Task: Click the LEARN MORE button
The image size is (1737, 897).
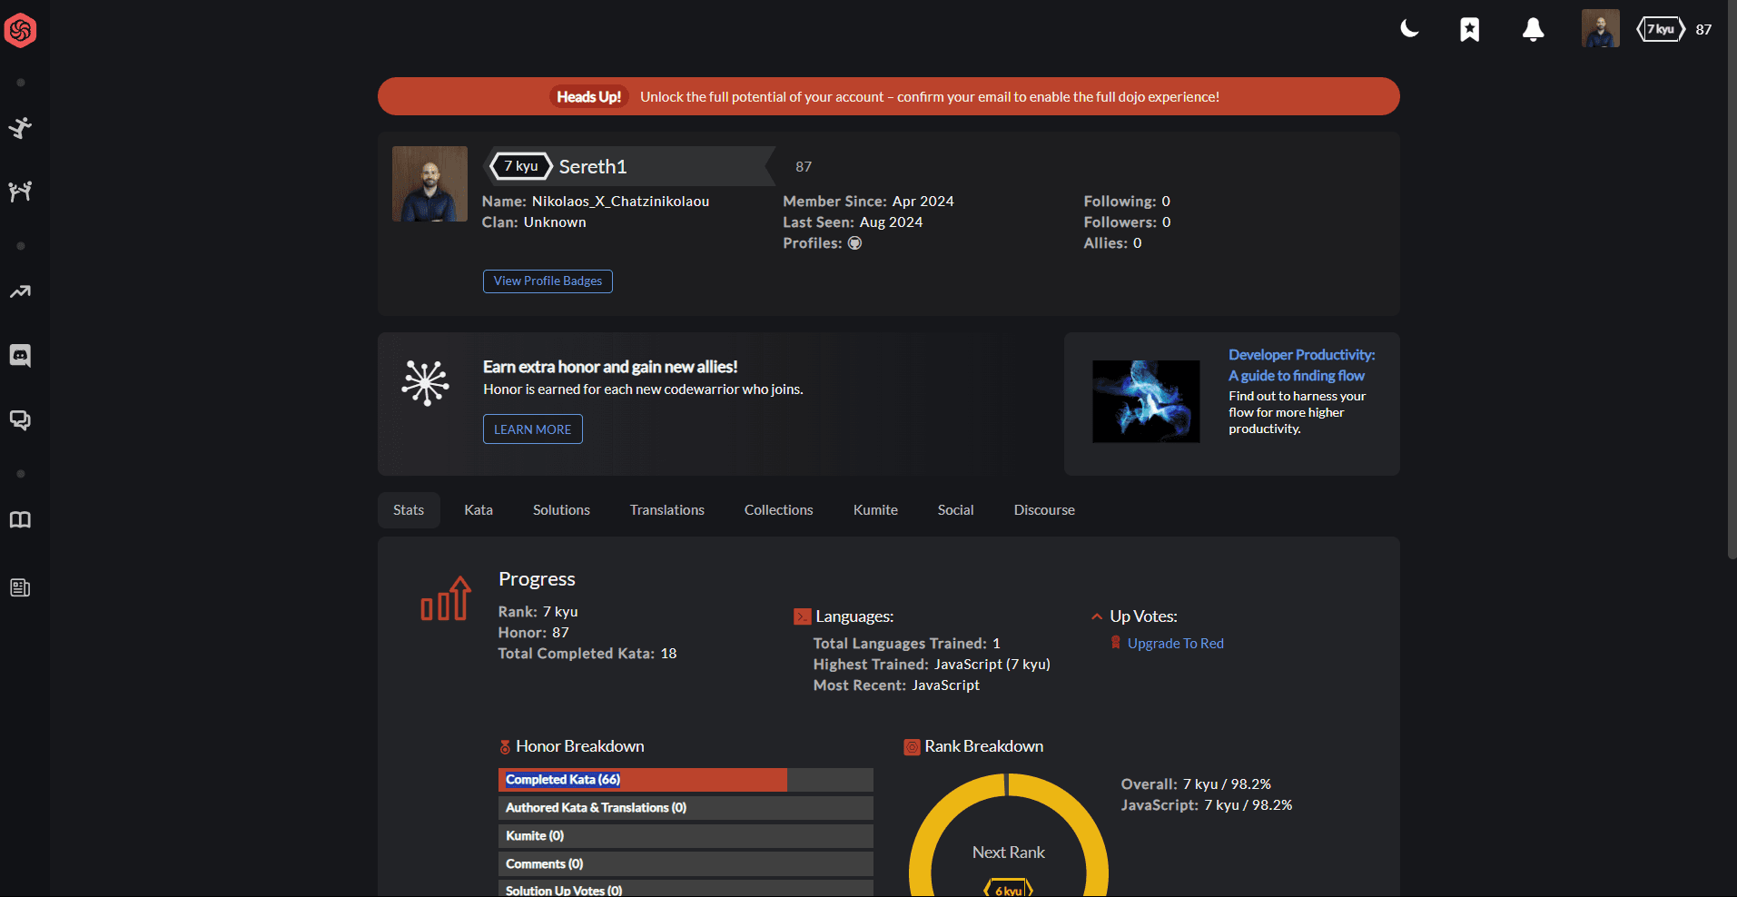Action: tap(533, 429)
